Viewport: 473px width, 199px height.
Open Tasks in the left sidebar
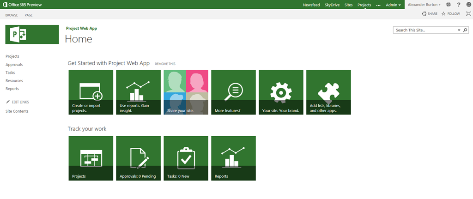(x=10, y=72)
